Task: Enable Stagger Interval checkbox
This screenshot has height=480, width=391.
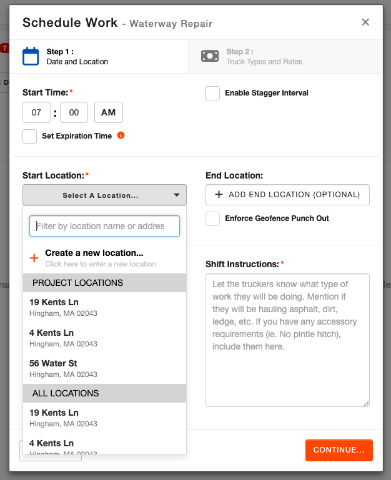Action: tap(213, 93)
